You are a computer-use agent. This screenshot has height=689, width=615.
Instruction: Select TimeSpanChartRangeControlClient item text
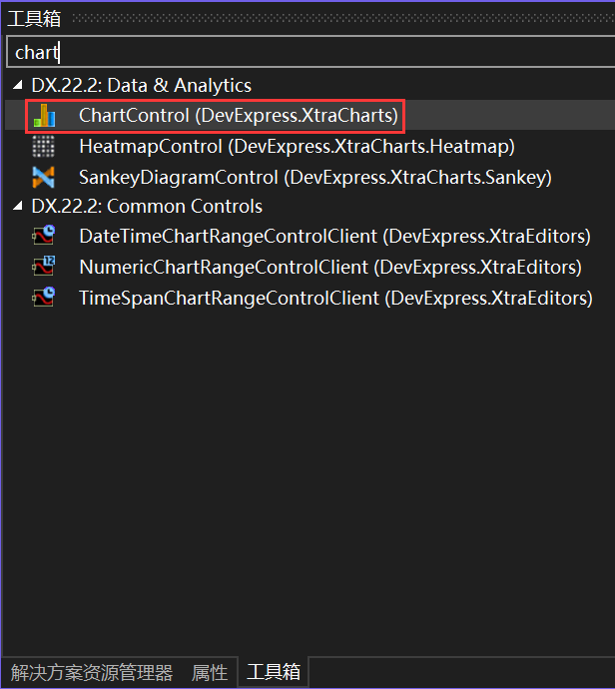335,298
